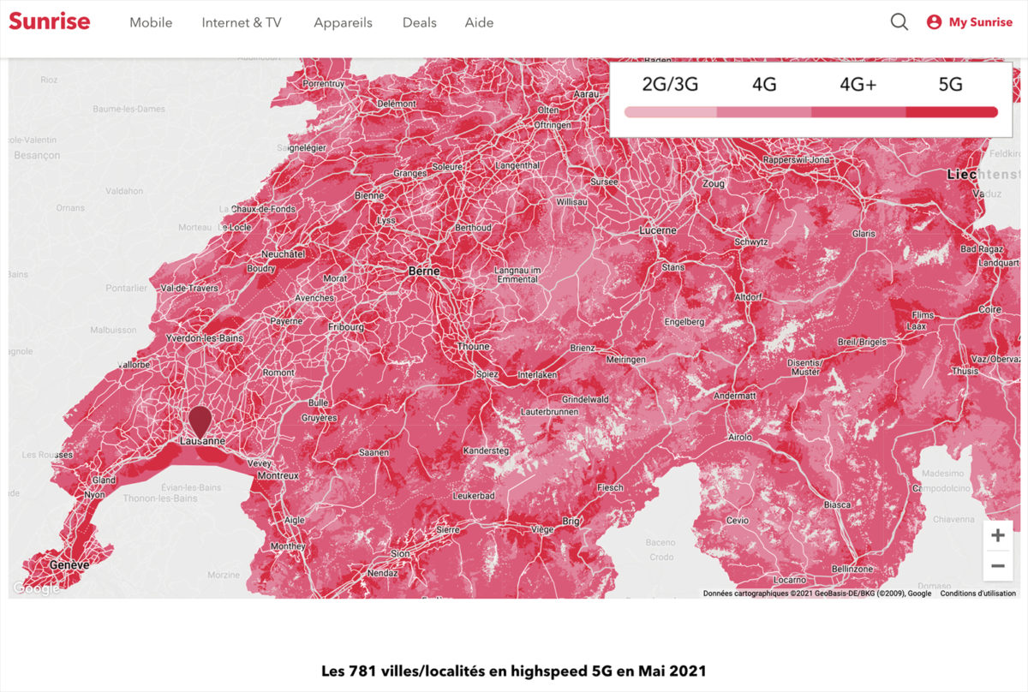Viewport: 1028px width, 692px height.
Task: Click Thoune label on the map
Action: coord(473,347)
